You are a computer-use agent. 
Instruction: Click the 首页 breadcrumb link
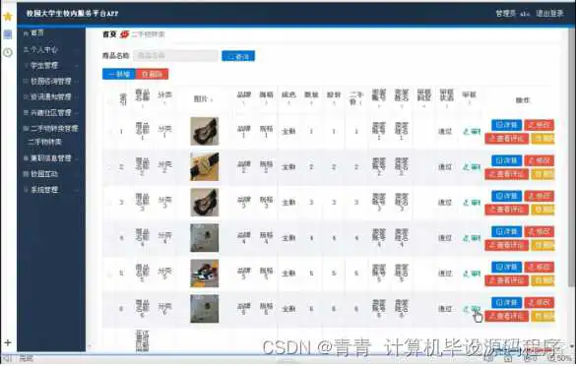[x=109, y=34]
